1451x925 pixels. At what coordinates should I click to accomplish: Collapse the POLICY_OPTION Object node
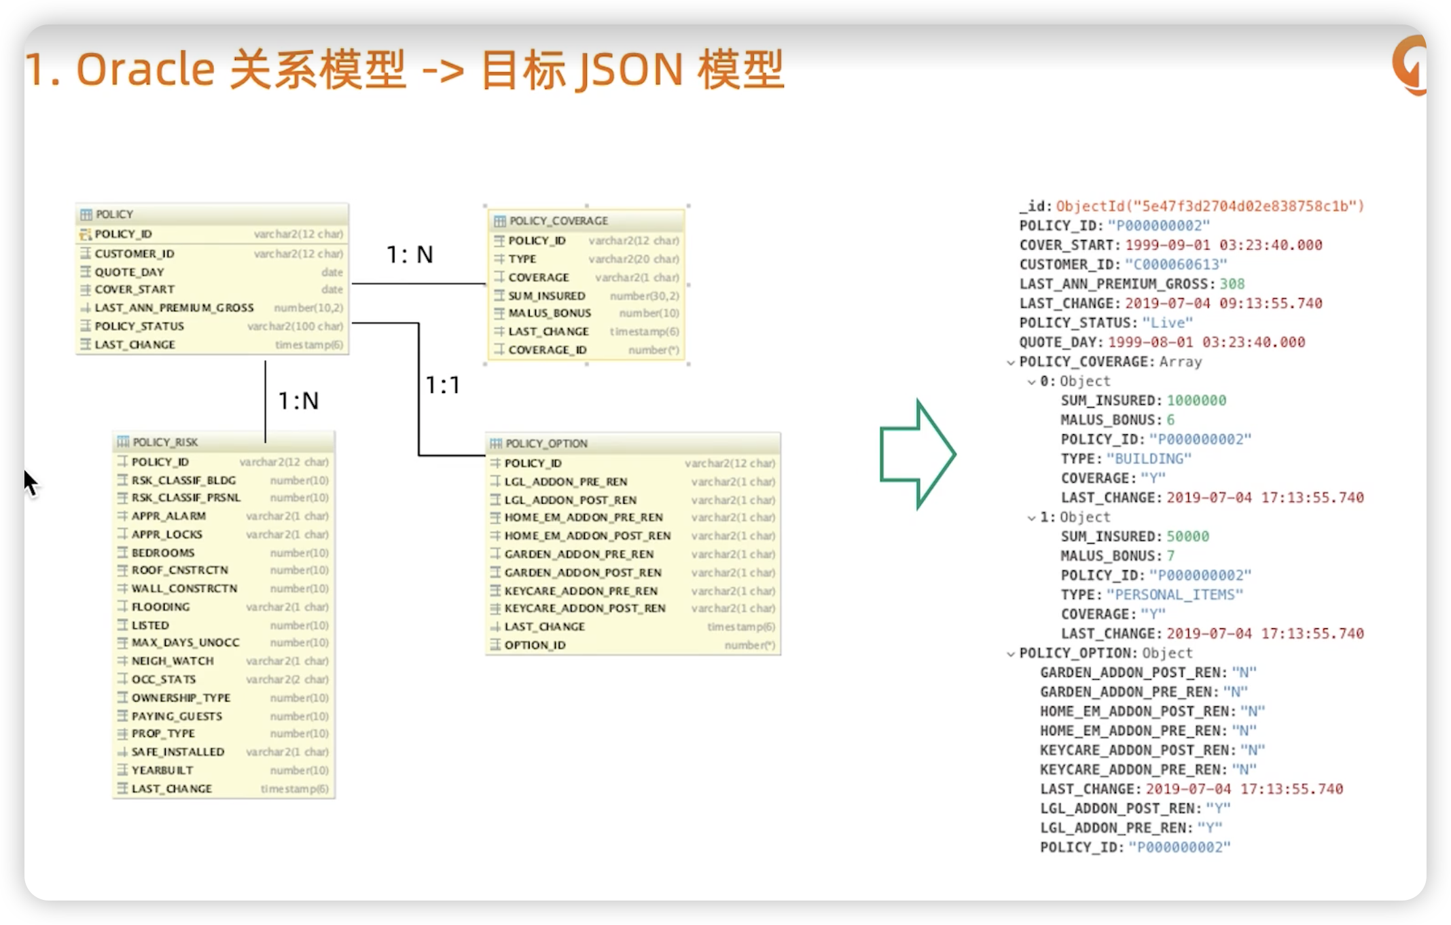(x=1011, y=654)
